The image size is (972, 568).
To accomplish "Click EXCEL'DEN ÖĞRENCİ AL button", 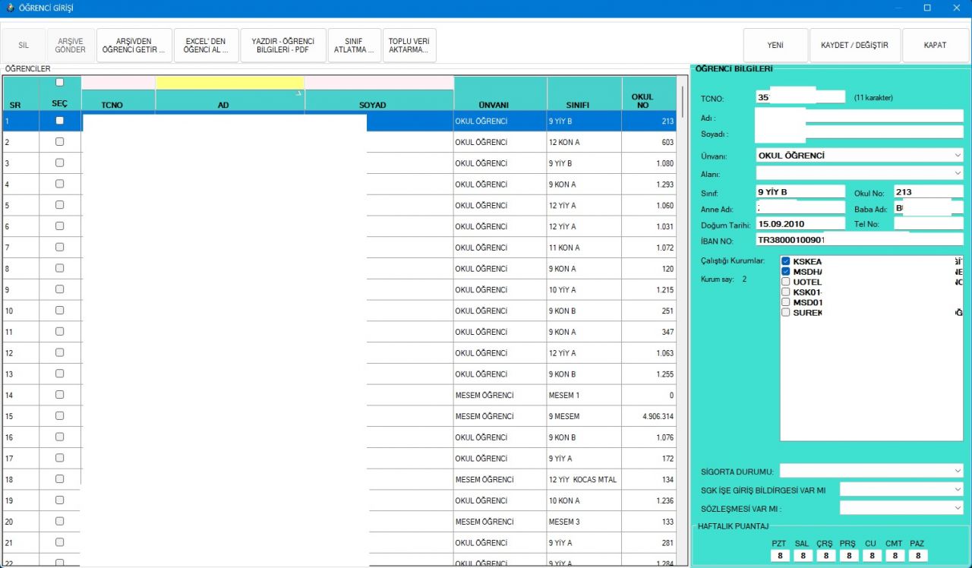I will [x=206, y=46].
